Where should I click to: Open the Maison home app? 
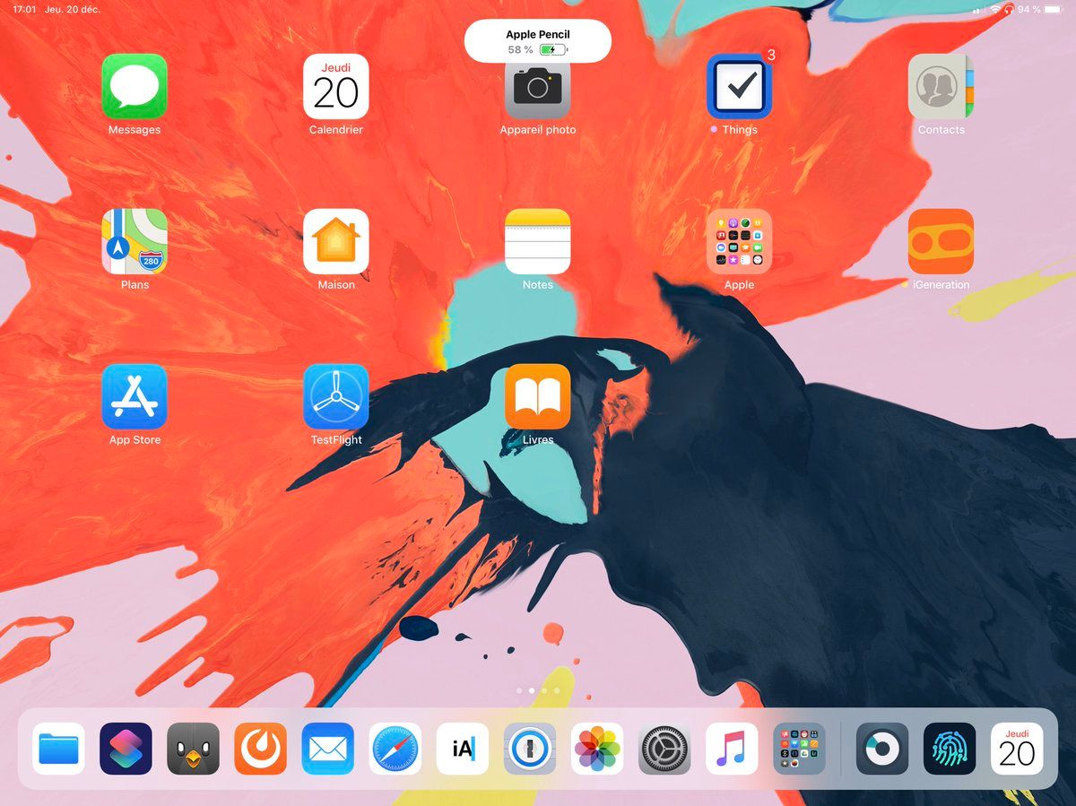(336, 242)
